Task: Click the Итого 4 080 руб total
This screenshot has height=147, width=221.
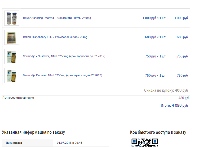Action: click(x=174, y=105)
